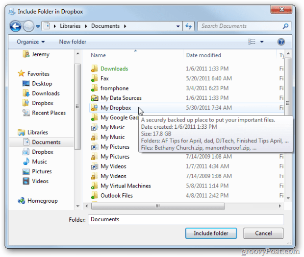The height and width of the screenshot is (257, 304).
Task: Click the search magnifier icon
Action: point(285,26)
